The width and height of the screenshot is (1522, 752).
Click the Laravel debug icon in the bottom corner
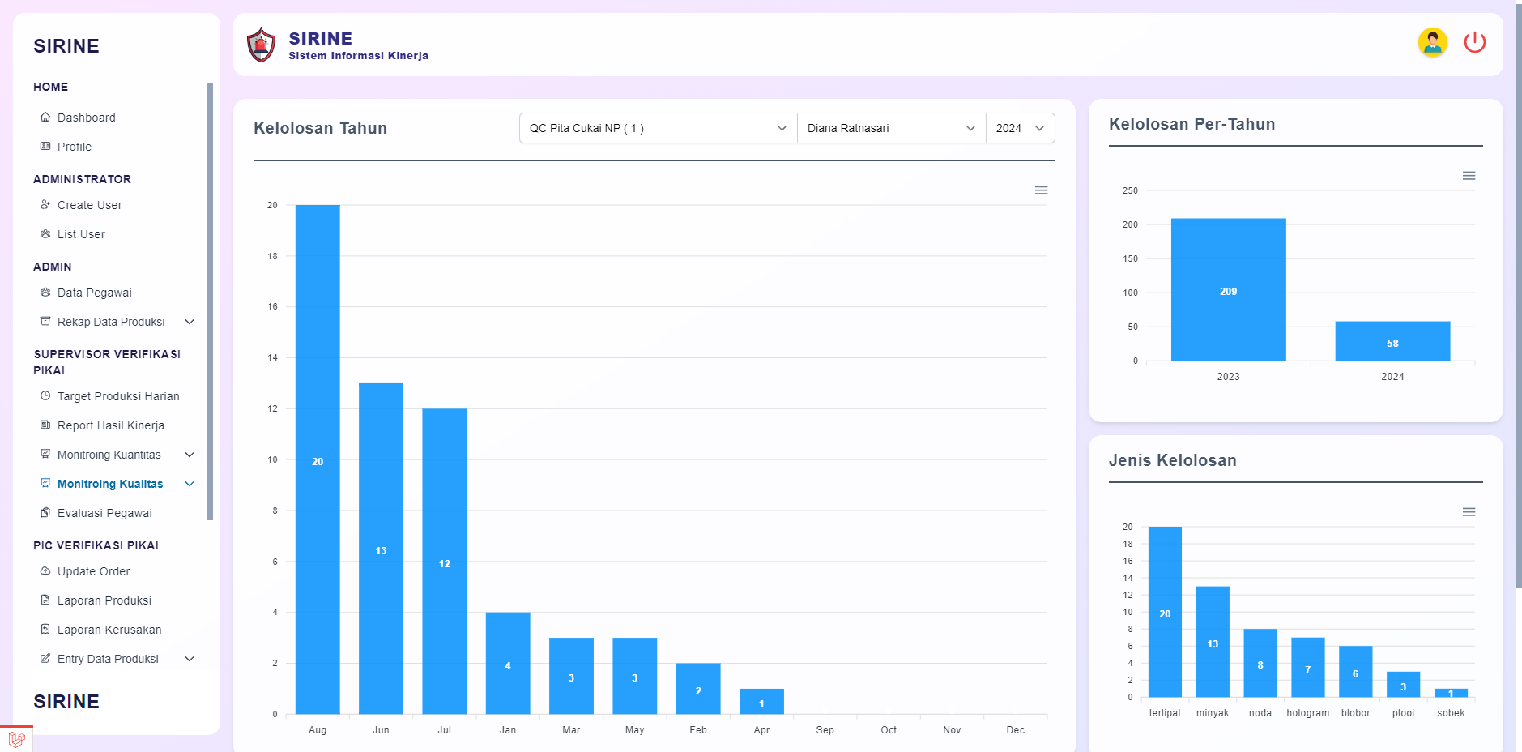point(16,739)
